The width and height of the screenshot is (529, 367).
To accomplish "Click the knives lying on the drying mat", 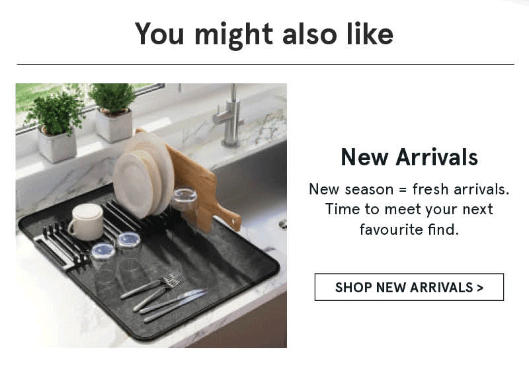I will point(174,306).
